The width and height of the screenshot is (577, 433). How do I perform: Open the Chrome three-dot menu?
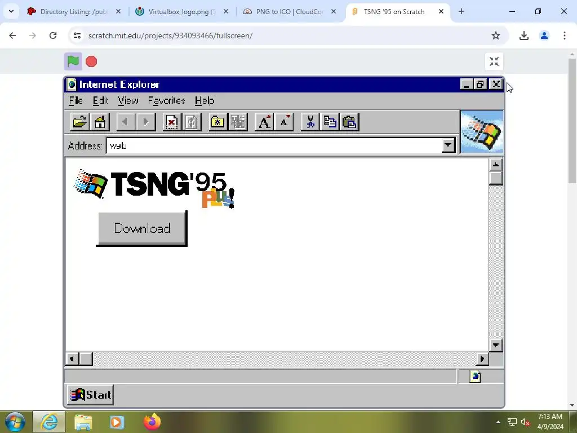point(564,36)
